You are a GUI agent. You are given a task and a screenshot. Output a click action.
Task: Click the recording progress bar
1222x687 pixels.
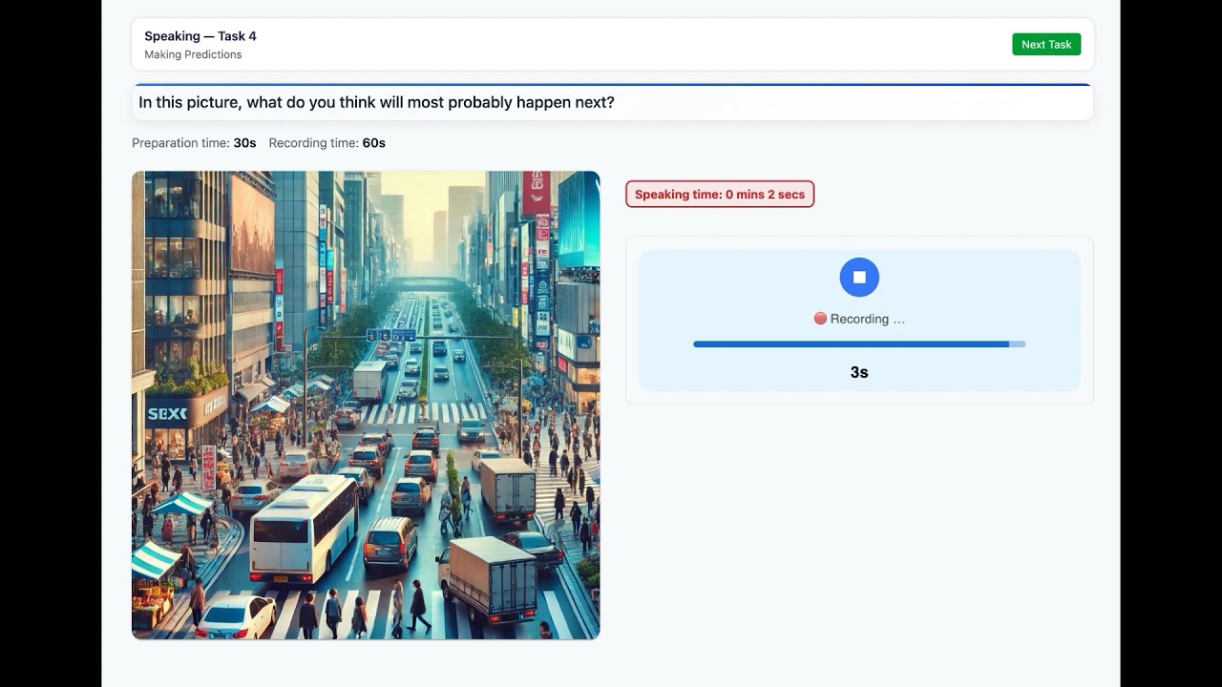(859, 343)
